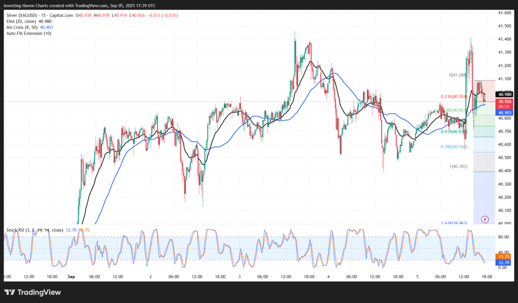The height and width of the screenshot is (303, 518).
Task: Click the 0.618(40.658) Fibonacci level label
Action: [454, 132]
